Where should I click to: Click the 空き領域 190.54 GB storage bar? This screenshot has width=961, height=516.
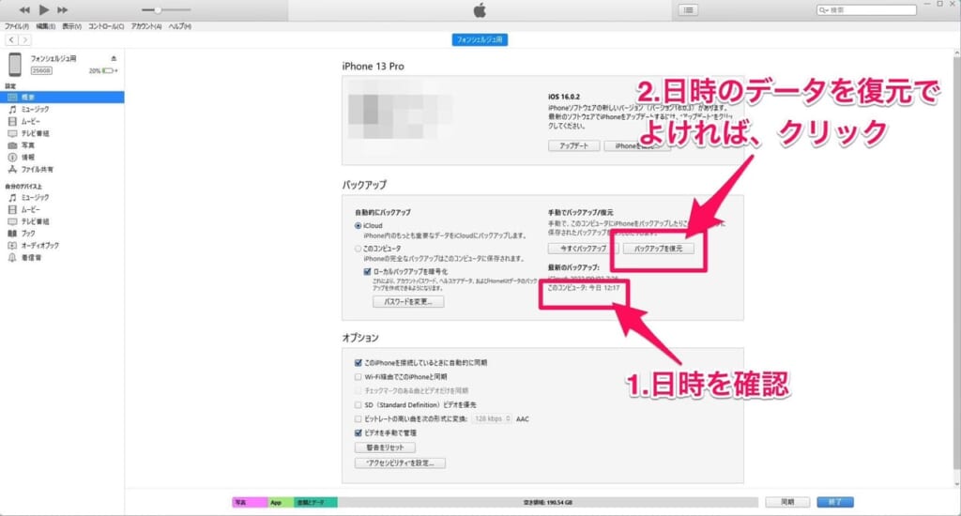click(x=548, y=503)
